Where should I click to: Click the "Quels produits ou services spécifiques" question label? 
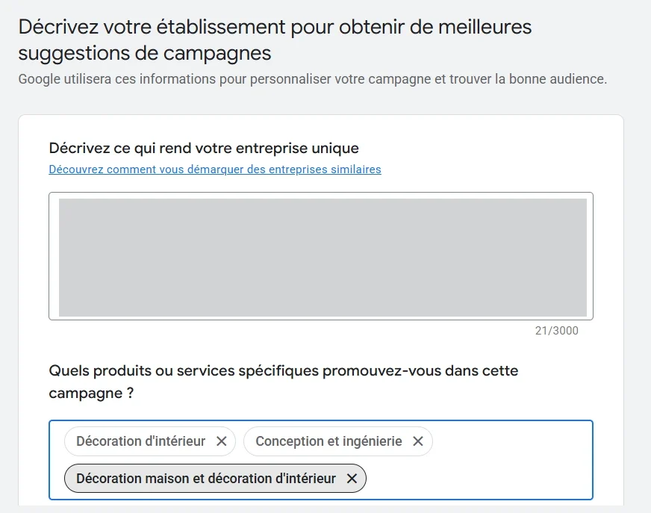[283, 370]
